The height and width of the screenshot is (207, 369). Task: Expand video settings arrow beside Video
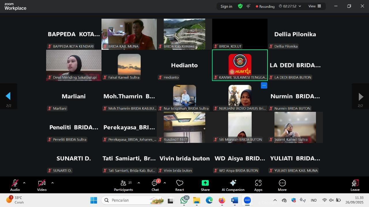point(52,183)
